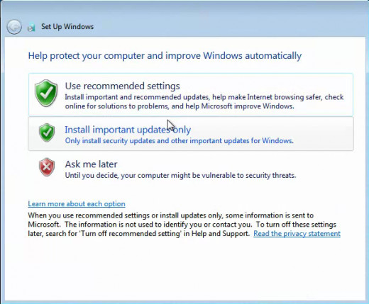369x304 pixels.
Task: Click the small green shield for important updates
Action: pos(47,133)
